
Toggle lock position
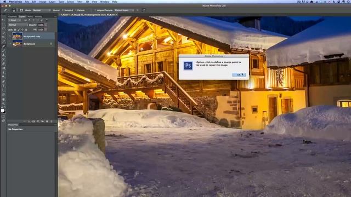(x=22, y=30)
